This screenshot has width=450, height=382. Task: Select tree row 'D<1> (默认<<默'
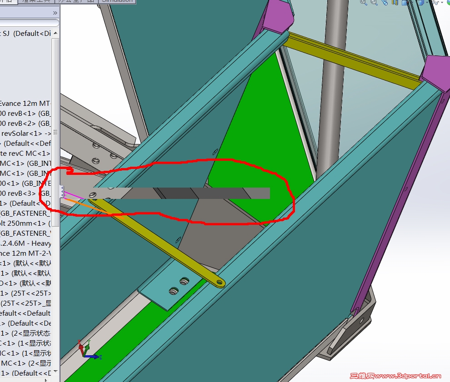25,283
